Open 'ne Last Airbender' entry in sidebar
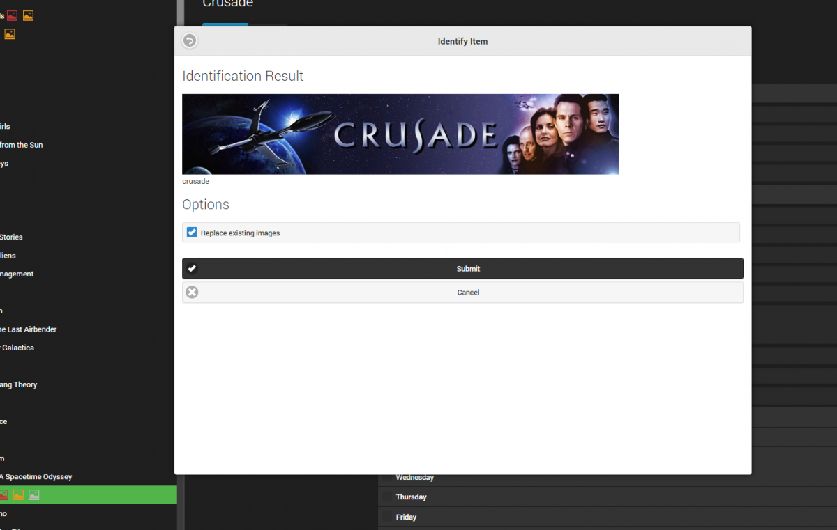The height and width of the screenshot is (530, 837). pos(28,329)
